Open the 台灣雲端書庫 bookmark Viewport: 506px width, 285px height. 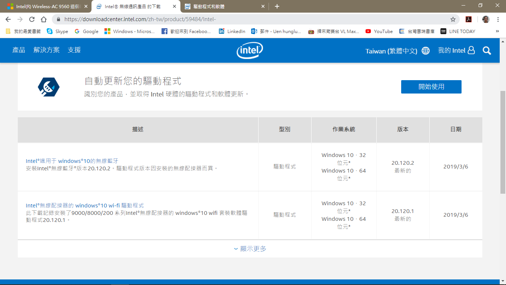417,32
